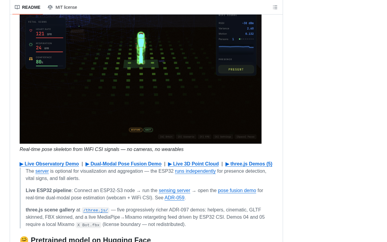
Task: Click the Pretrained model on Hugging Face heading
Action: click(x=85, y=240)
